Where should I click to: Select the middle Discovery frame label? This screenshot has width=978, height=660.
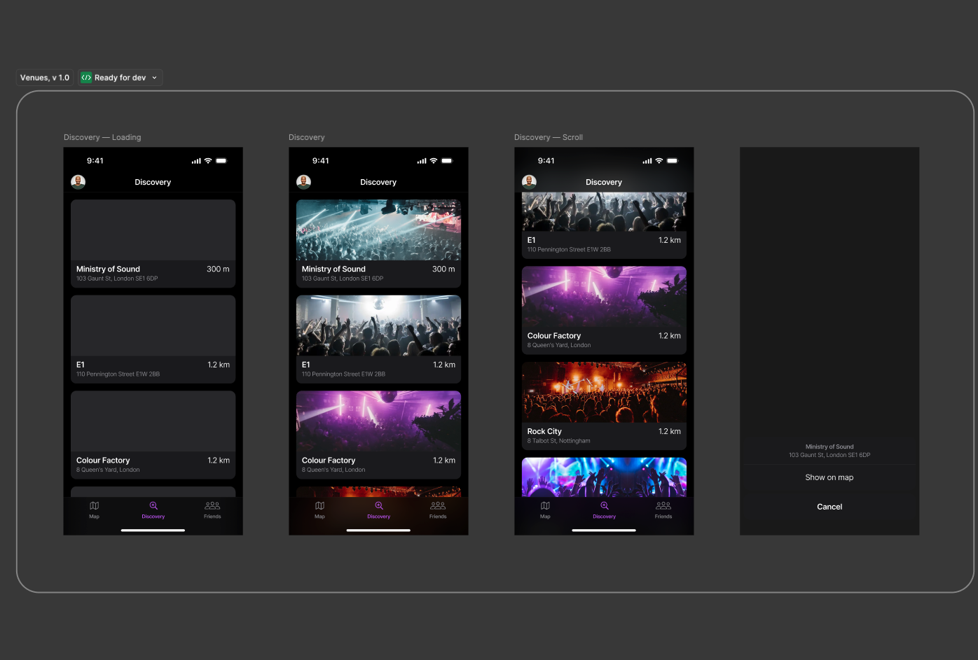[x=307, y=137]
